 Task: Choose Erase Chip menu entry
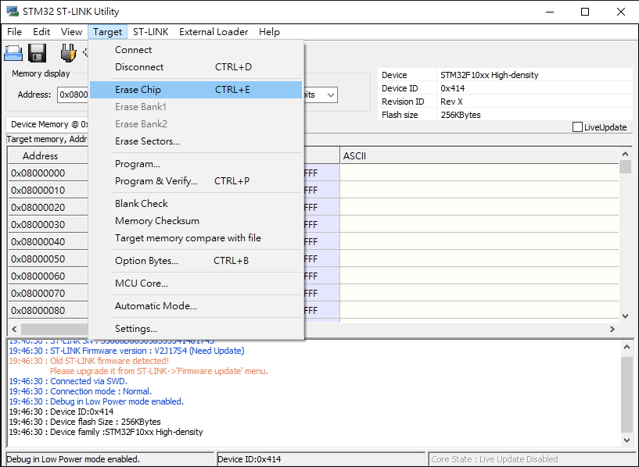pos(196,90)
